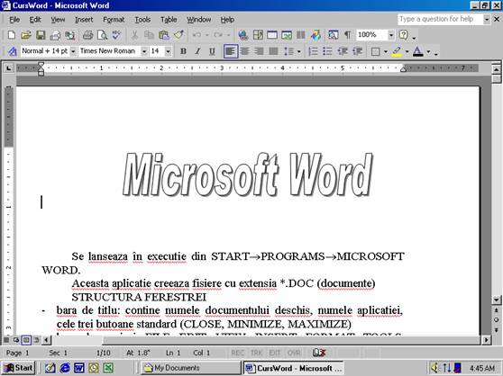Click the Columns toolbar icon

pyautogui.click(x=300, y=35)
